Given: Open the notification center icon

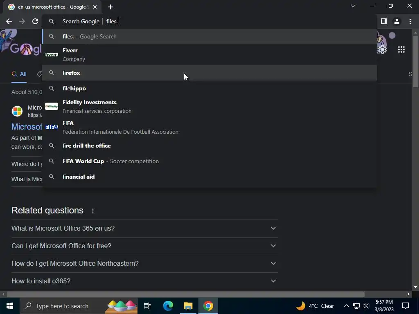Looking at the screenshot, I should (405, 306).
